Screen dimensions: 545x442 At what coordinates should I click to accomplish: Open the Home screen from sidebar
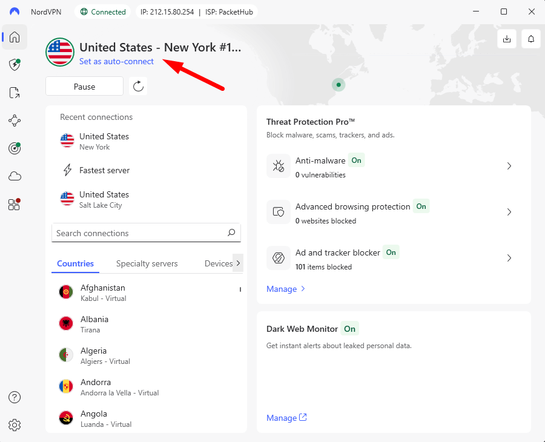[15, 37]
